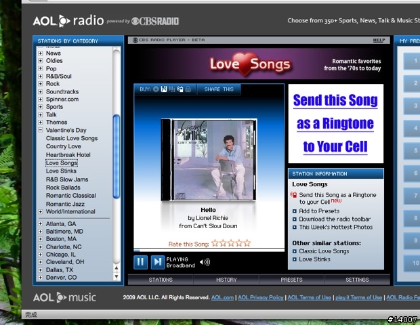Rate the song three stars

pos(231,243)
